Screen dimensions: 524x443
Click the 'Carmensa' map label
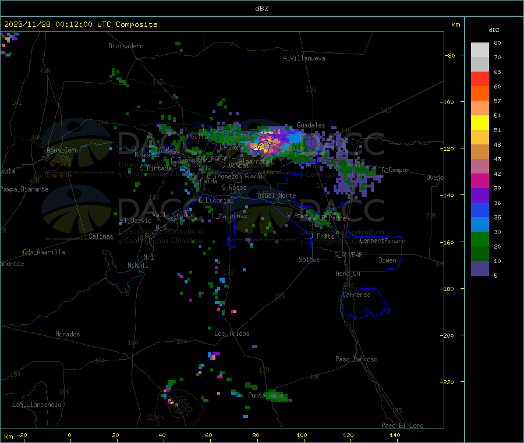tap(356, 295)
